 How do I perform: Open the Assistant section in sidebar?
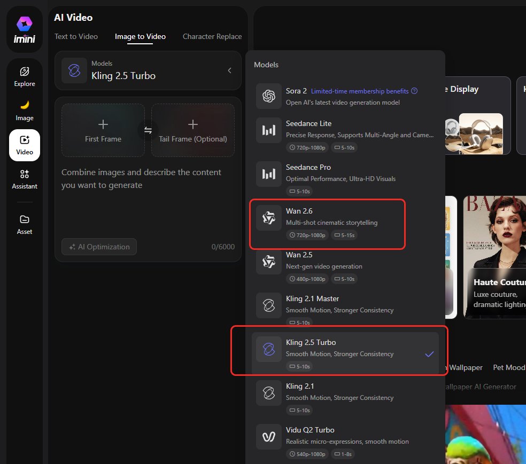[x=25, y=179]
